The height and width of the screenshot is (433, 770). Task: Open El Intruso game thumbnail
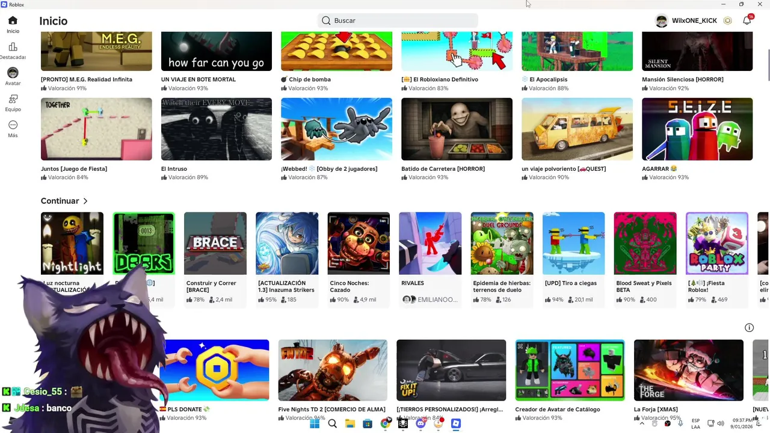coord(217,129)
